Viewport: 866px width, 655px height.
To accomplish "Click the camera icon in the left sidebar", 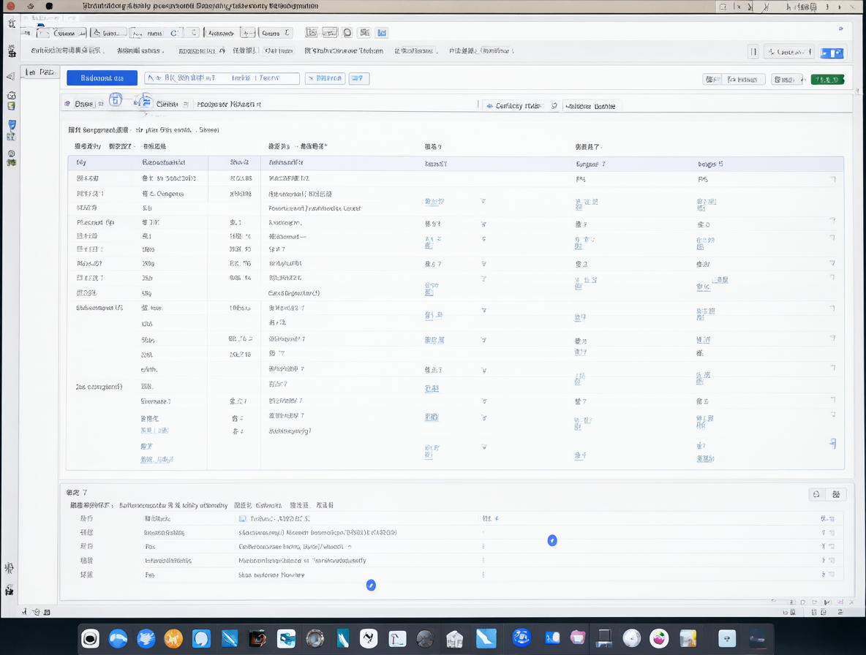I will (x=11, y=96).
